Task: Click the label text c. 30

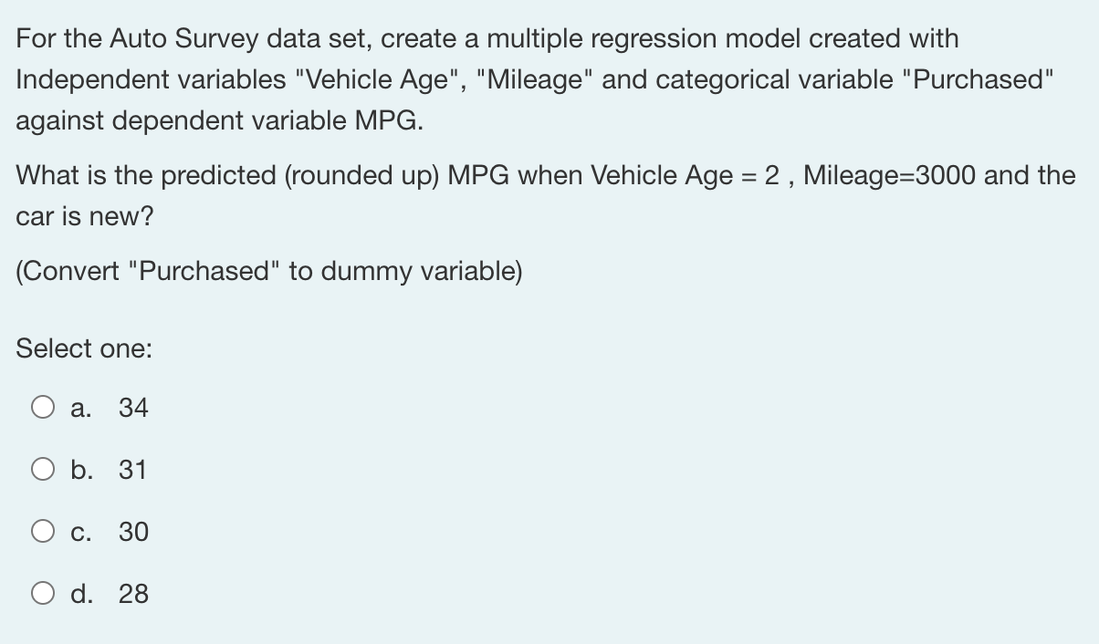Action: pyautogui.click(x=108, y=532)
